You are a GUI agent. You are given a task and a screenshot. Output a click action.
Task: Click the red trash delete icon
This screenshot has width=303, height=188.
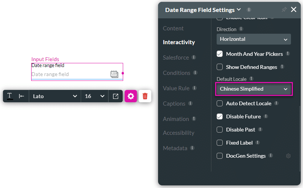click(x=145, y=96)
